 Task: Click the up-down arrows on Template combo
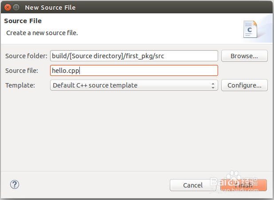click(213, 85)
